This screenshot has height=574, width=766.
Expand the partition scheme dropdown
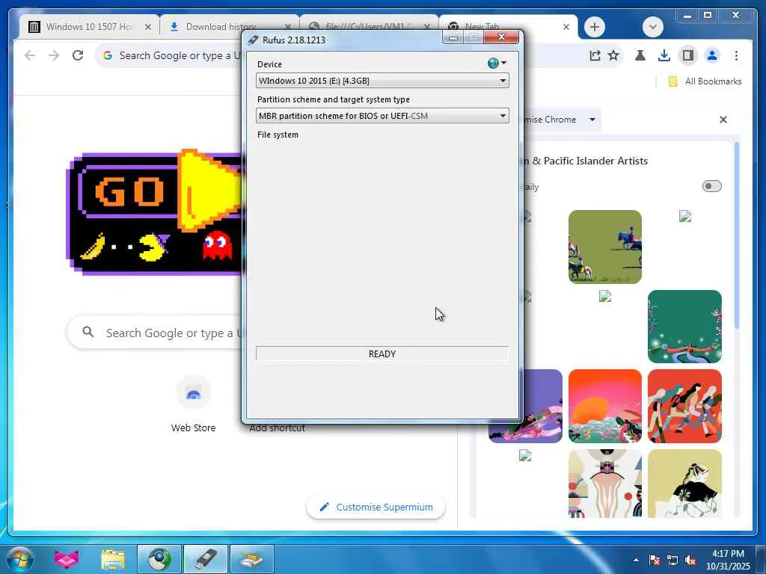382,116
